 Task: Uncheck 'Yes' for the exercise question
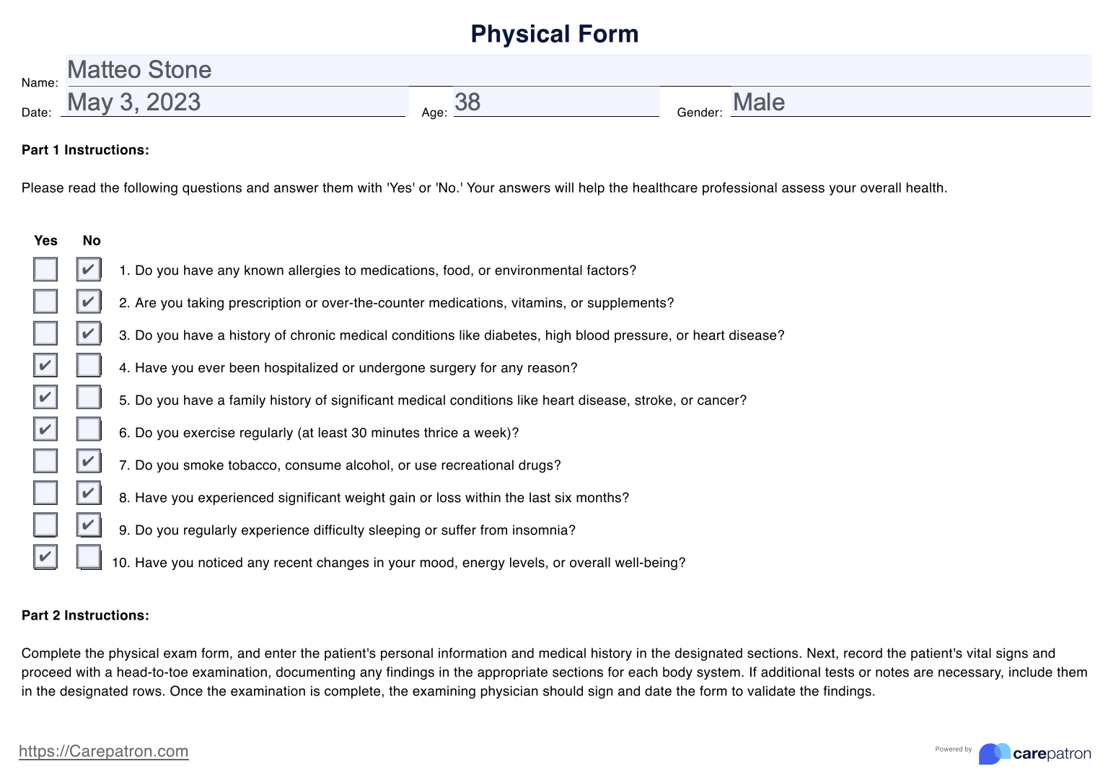coord(45,429)
